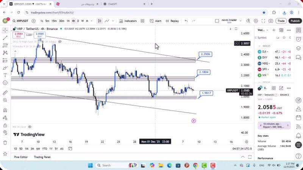The height and width of the screenshot is (170, 303).
Task: Click the undo arrow in toolbar
Action: [x=186, y=21]
